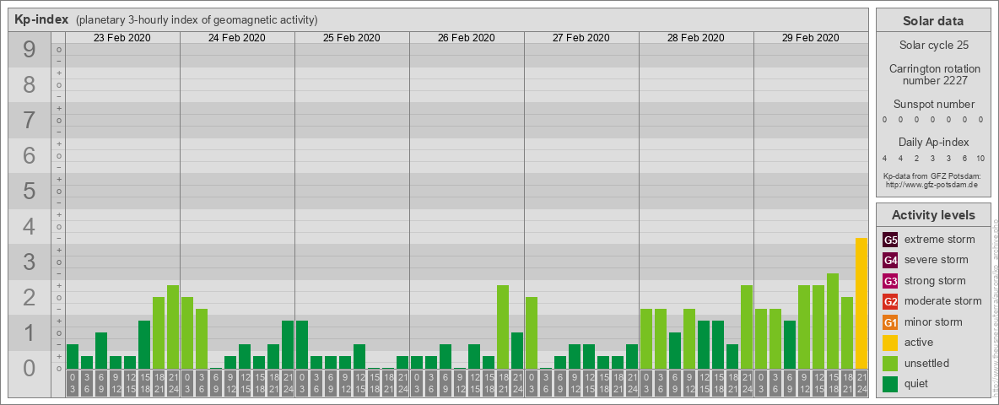Click the Kp scale number 7

pyautogui.click(x=28, y=121)
